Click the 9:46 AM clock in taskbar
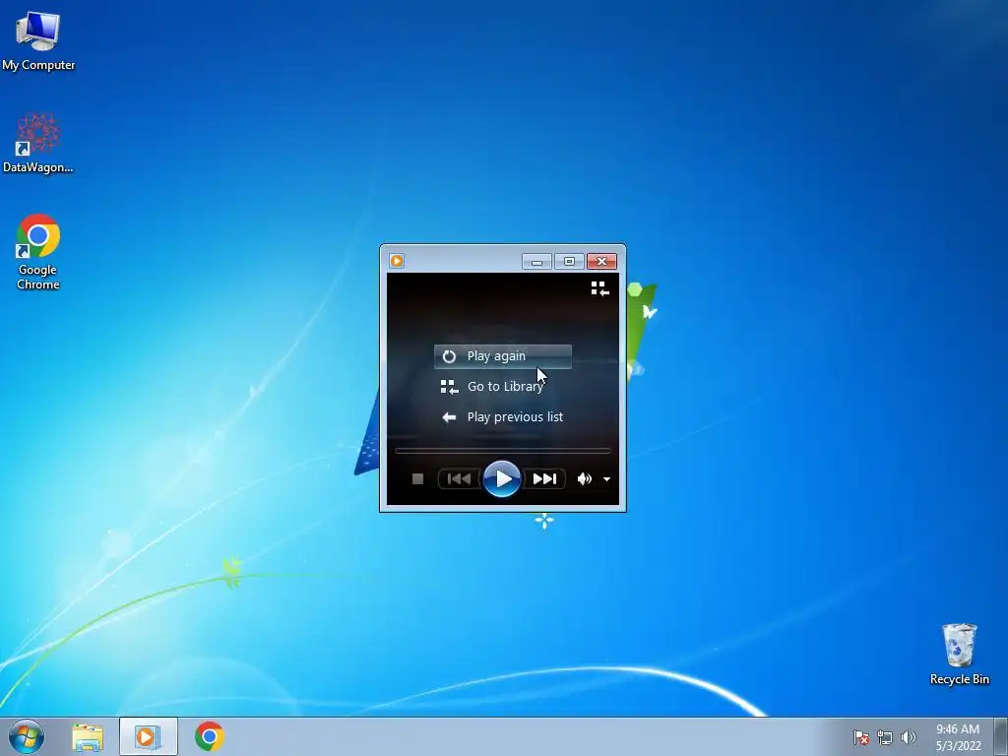1008x756 pixels. point(958,737)
